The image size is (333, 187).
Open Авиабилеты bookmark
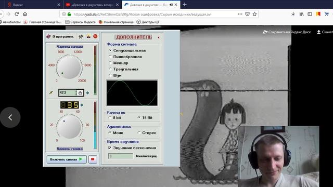coord(10,22)
